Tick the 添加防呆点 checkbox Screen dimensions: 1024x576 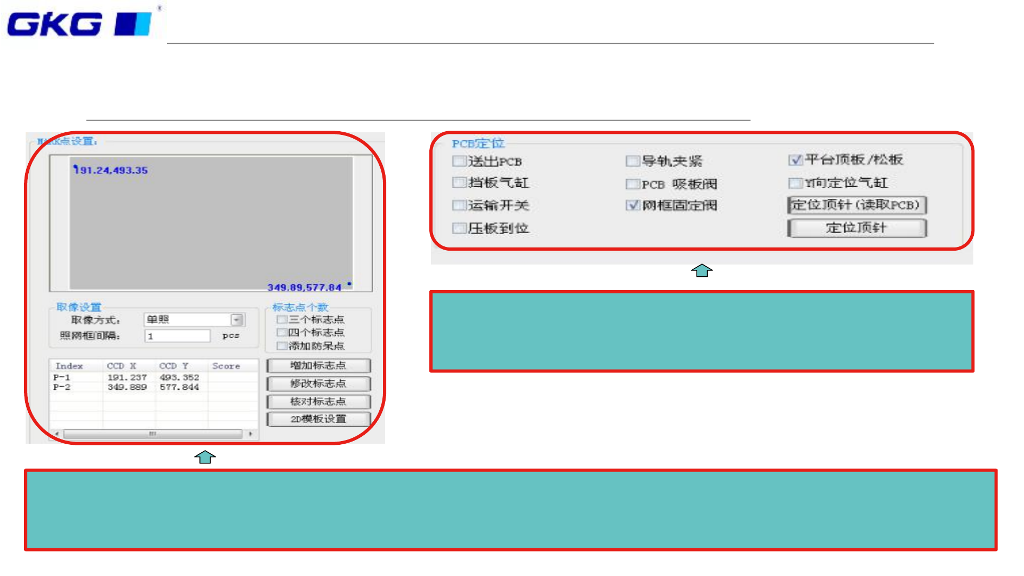coord(282,346)
